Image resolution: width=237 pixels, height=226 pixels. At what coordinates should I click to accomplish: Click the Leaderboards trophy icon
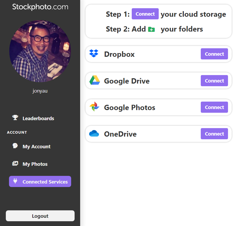15,118
